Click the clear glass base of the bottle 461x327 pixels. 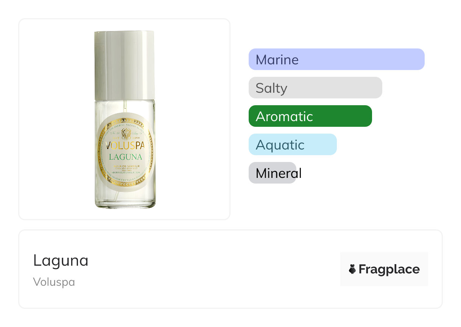pyautogui.click(x=125, y=201)
